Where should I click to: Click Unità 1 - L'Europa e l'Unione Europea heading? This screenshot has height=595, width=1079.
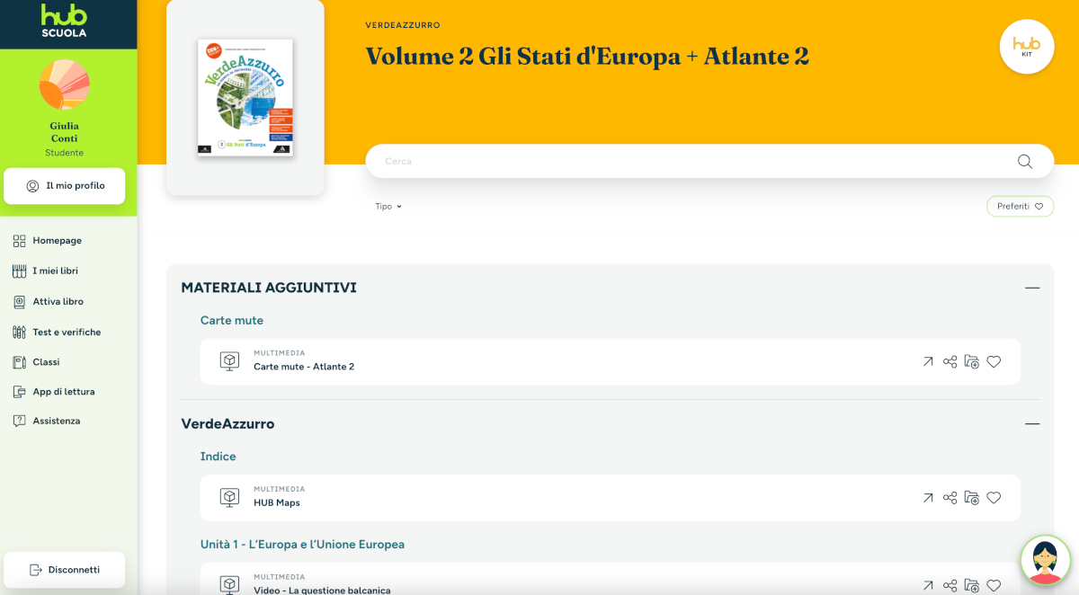click(302, 545)
